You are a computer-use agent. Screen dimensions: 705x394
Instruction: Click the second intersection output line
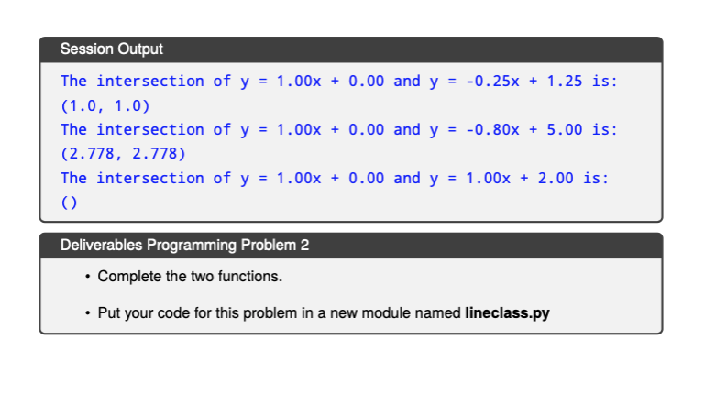[x=339, y=130]
